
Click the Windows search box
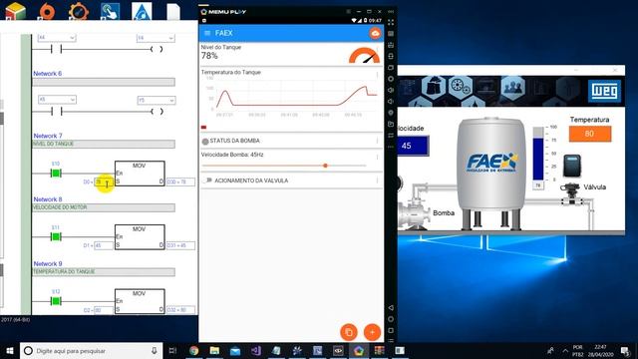point(92,350)
